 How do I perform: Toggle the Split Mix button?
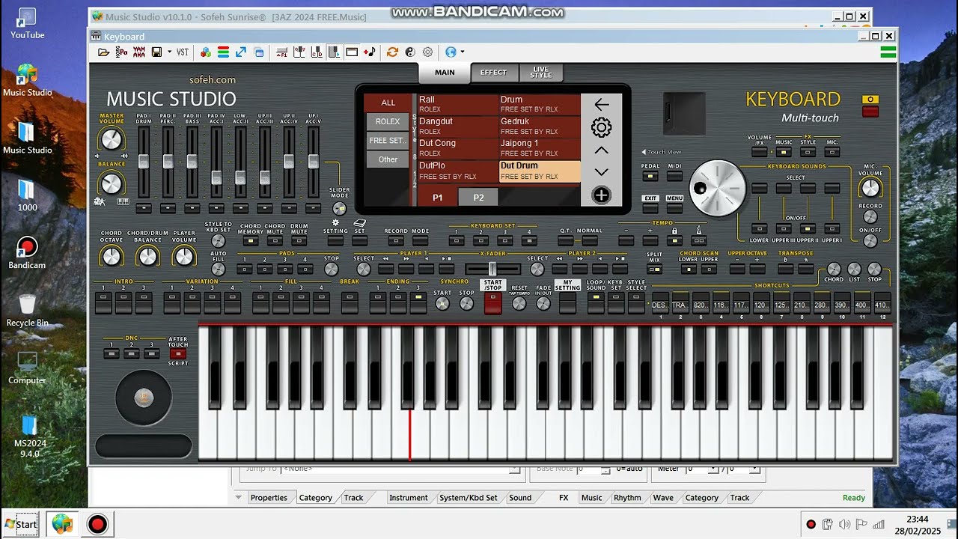point(655,269)
